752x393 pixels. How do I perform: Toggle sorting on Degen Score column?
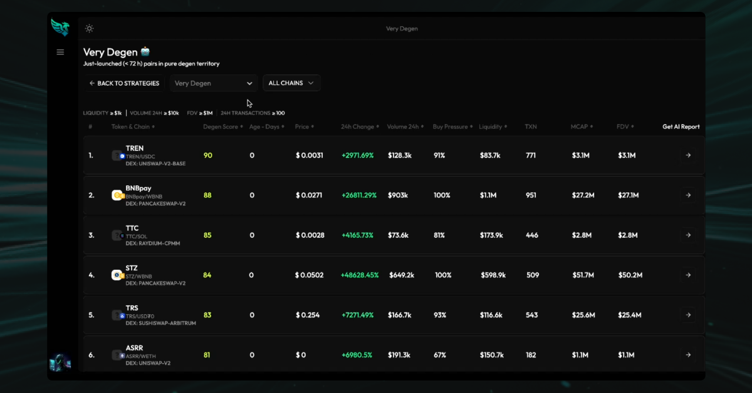coord(222,126)
